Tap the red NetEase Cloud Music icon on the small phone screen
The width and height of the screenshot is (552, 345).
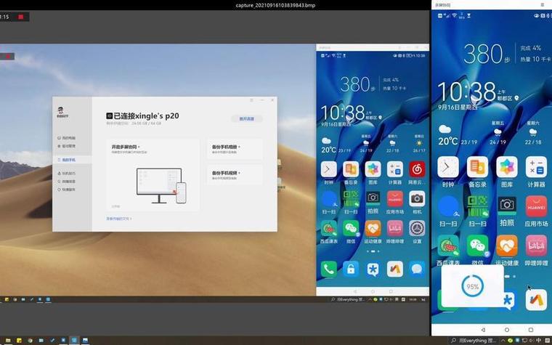tap(417, 170)
